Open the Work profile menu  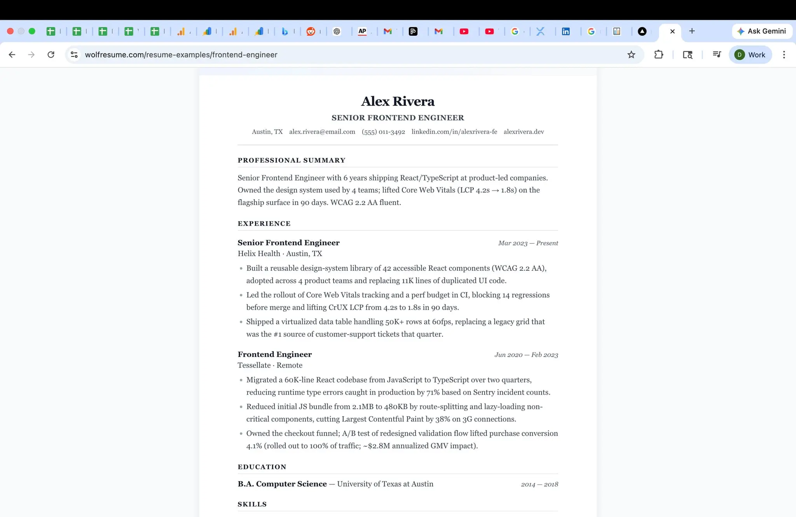click(x=750, y=55)
